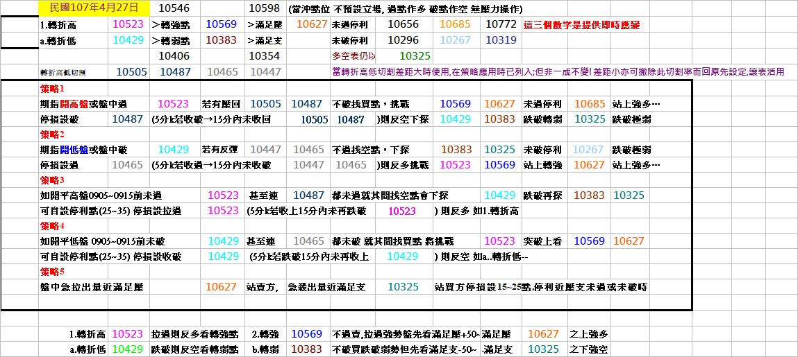Image resolution: width=798 pixels, height=357 pixels.
Task: Select the green 10325 next to 多空表仍以
Action: (x=415, y=56)
